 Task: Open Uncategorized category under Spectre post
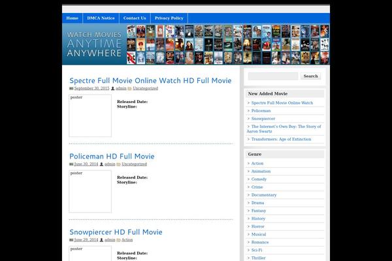click(x=145, y=88)
